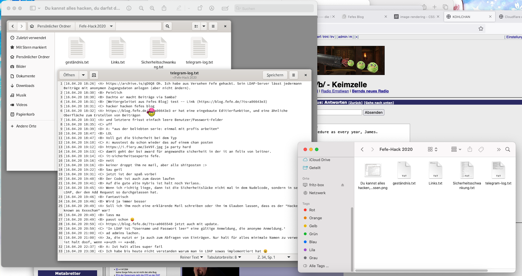Select Links.txt in the GNOME file manager

click(118, 50)
